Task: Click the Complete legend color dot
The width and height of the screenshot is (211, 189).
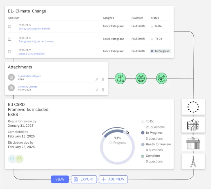Action: pos(142,156)
